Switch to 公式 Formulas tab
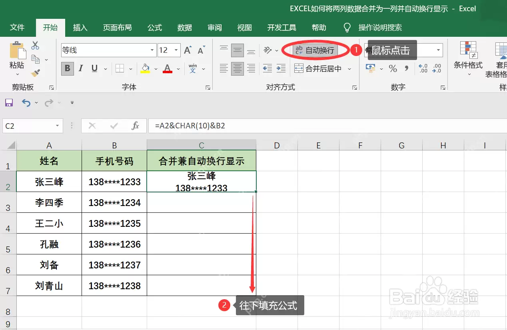 (155, 28)
